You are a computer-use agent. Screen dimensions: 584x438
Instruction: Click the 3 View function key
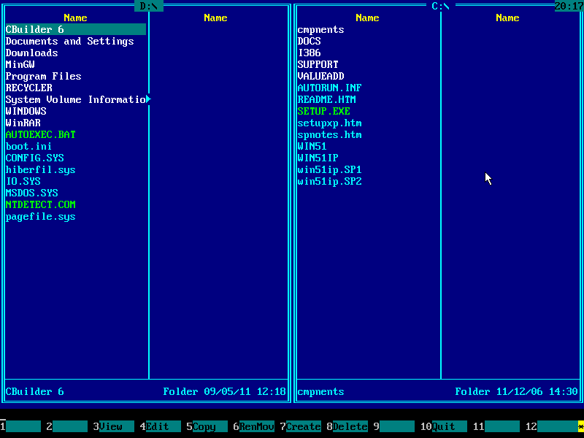114,426
